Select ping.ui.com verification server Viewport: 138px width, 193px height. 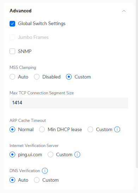[x=12, y=154]
